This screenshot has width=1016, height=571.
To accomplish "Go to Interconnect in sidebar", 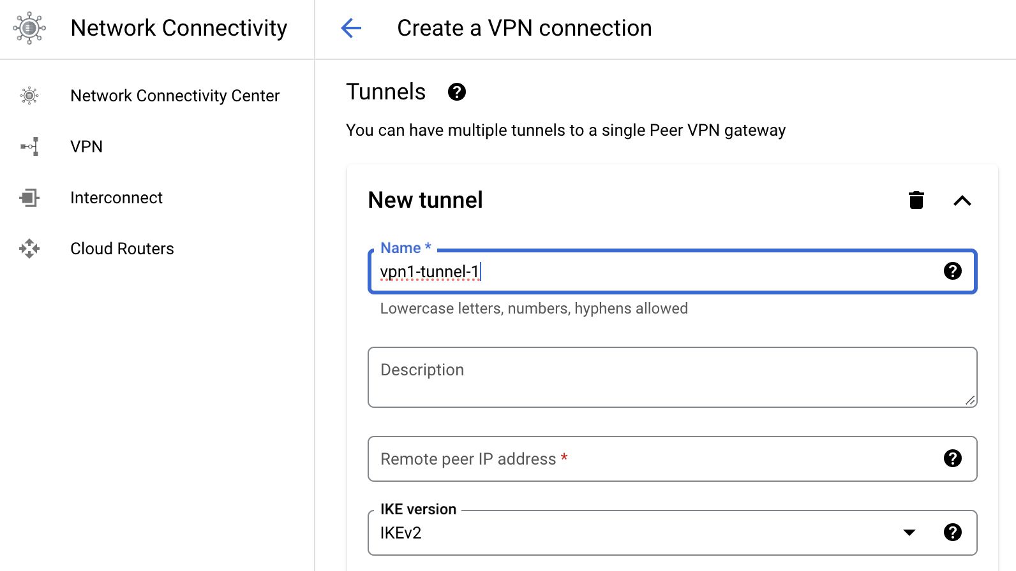I will 116,198.
